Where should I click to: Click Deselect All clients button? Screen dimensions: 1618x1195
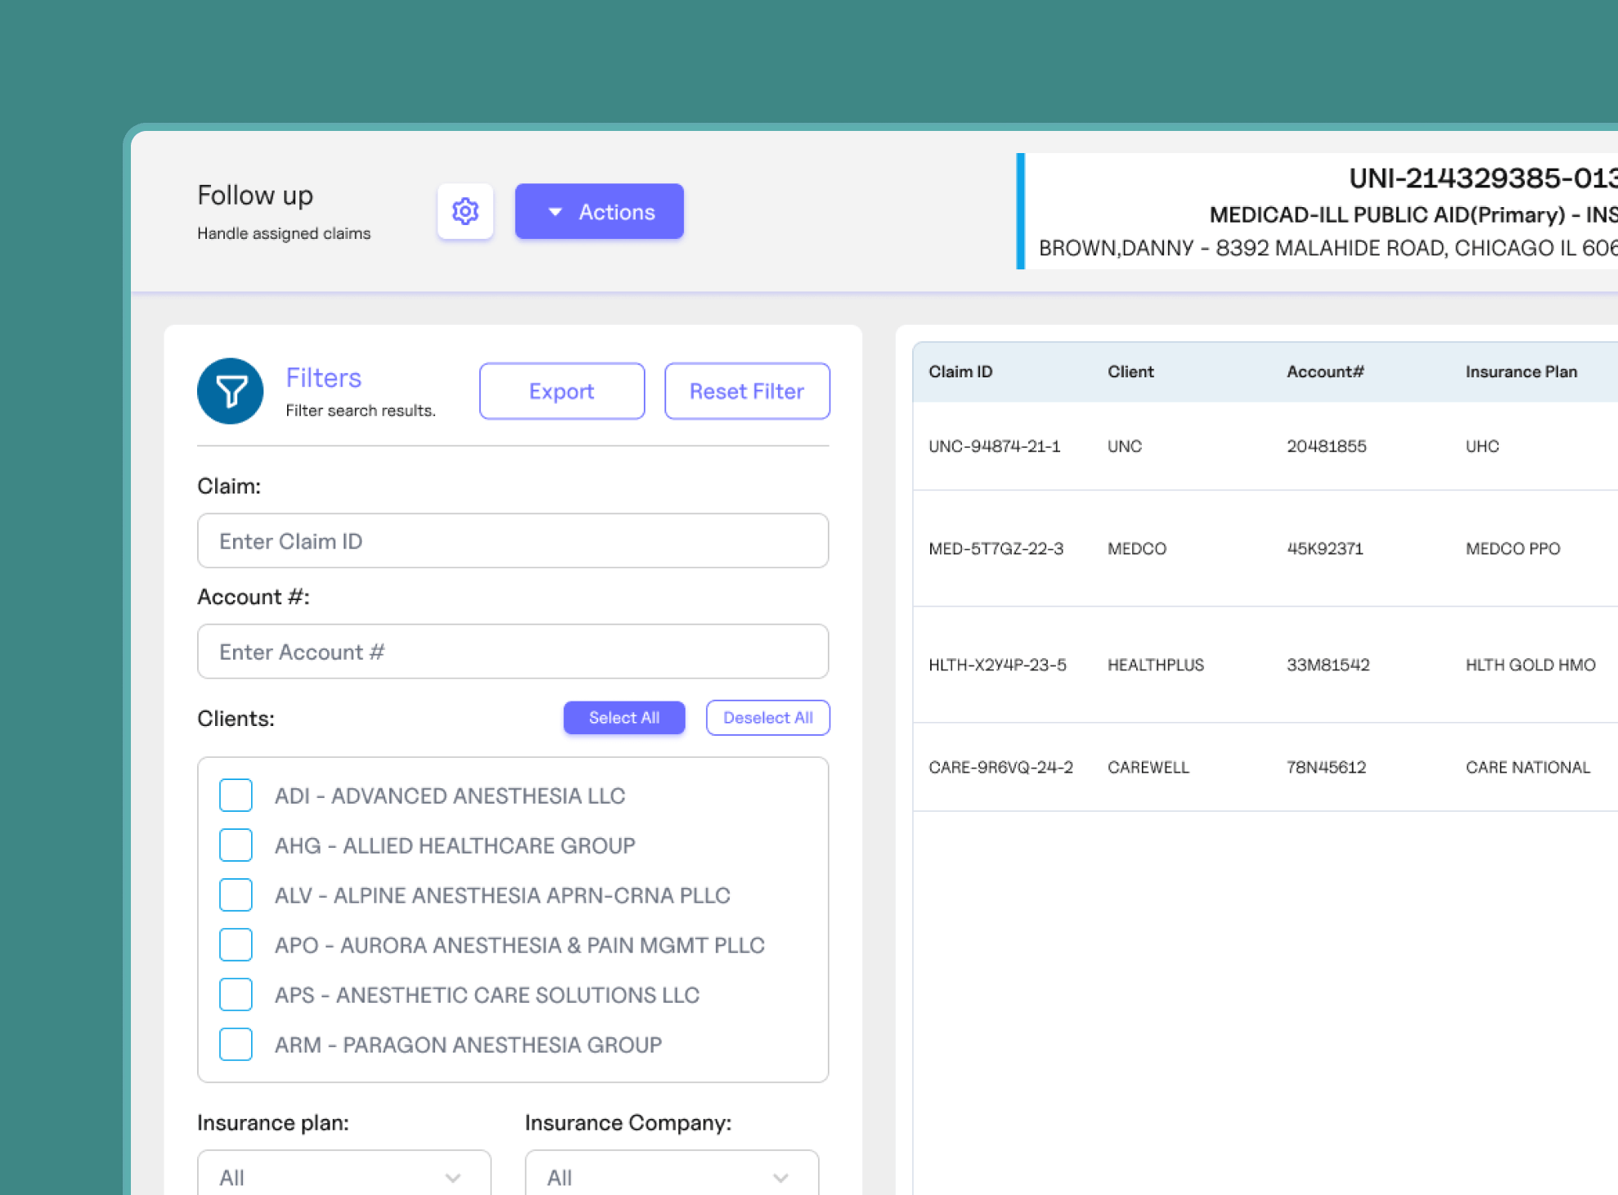click(767, 718)
